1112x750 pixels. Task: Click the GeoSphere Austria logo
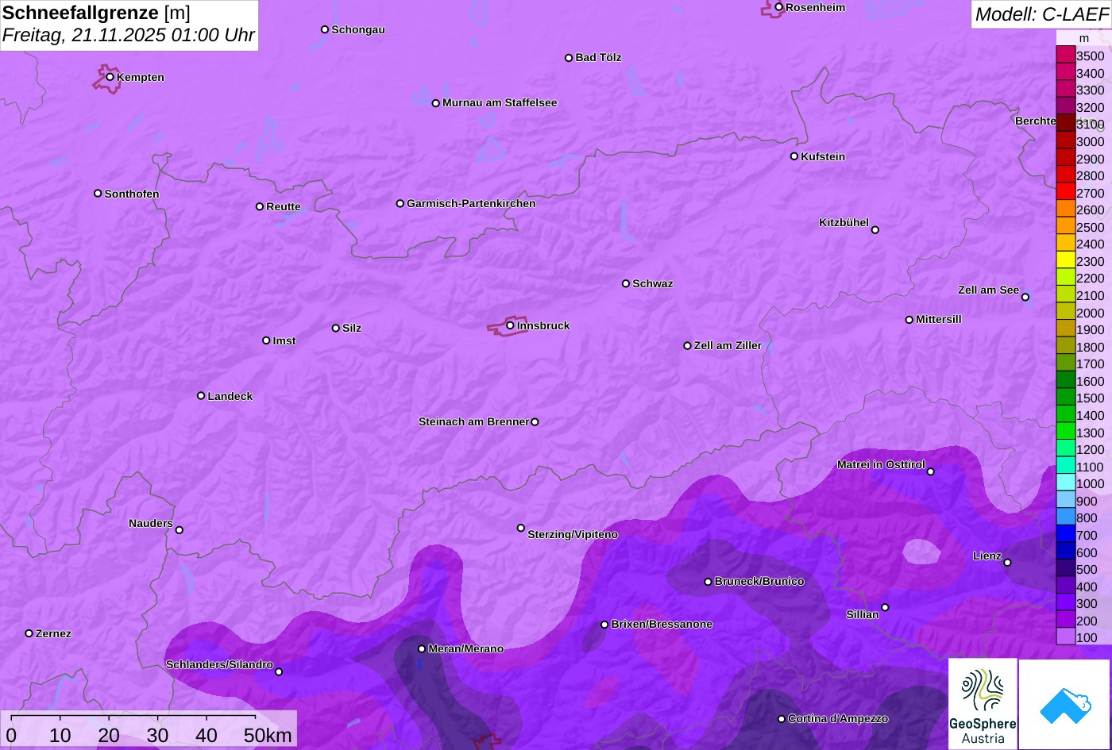(983, 704)
